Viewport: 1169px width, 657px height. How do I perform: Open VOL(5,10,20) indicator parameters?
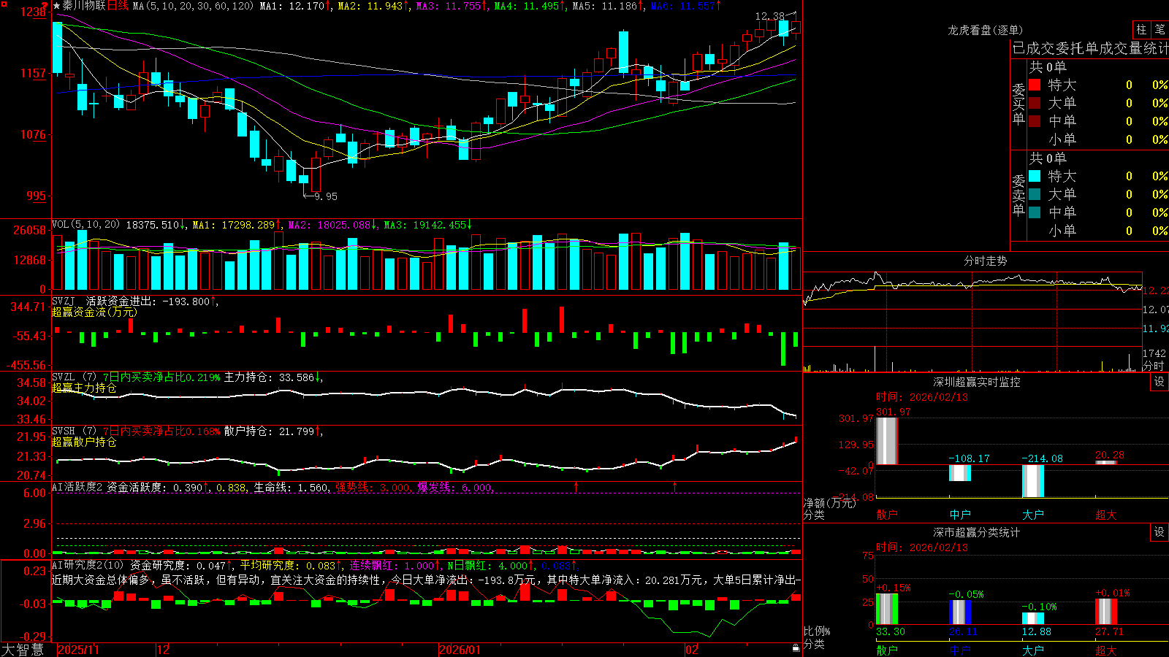click(x=86, y=225)
